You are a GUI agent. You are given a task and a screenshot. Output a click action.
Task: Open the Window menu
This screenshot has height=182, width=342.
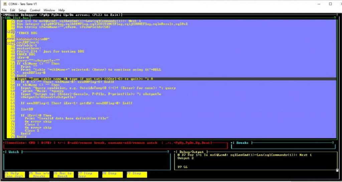[x=49, y=10]
